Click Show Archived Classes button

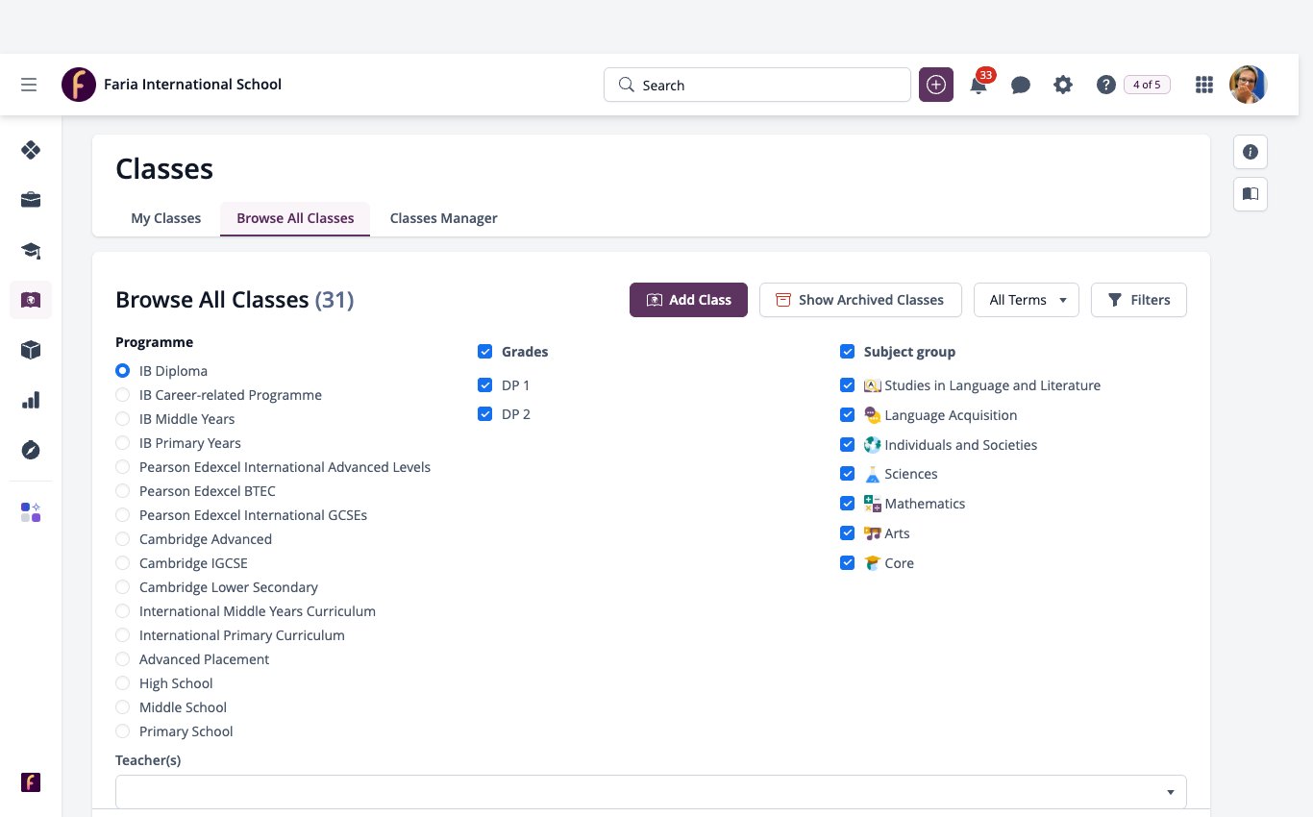tap(860, 300)
